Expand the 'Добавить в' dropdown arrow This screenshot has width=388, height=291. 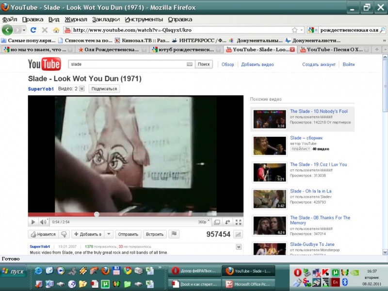coord(109,234)
